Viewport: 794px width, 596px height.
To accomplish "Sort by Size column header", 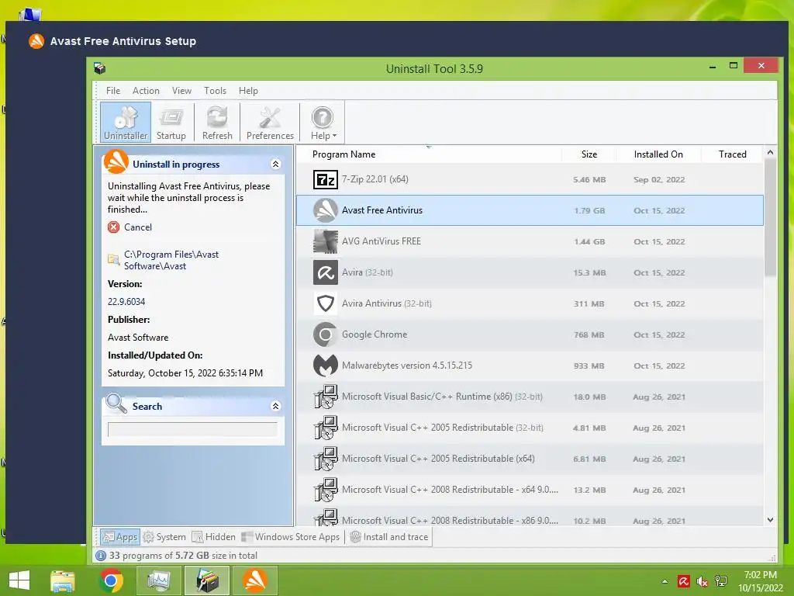I will (x=589, y=154).
